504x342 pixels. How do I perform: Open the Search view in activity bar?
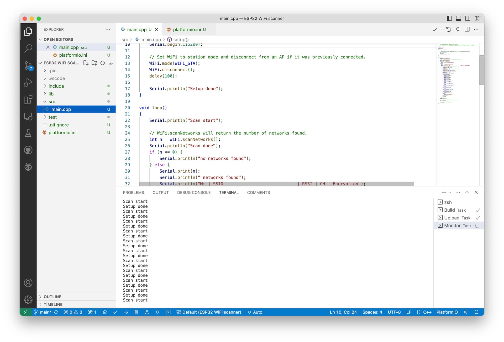pyautogui.click(x=28, y=48)
